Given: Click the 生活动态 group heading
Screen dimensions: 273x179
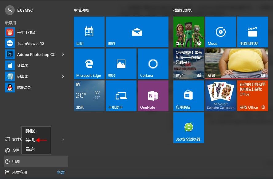Looking at the screenshot, I should [81, 10].
